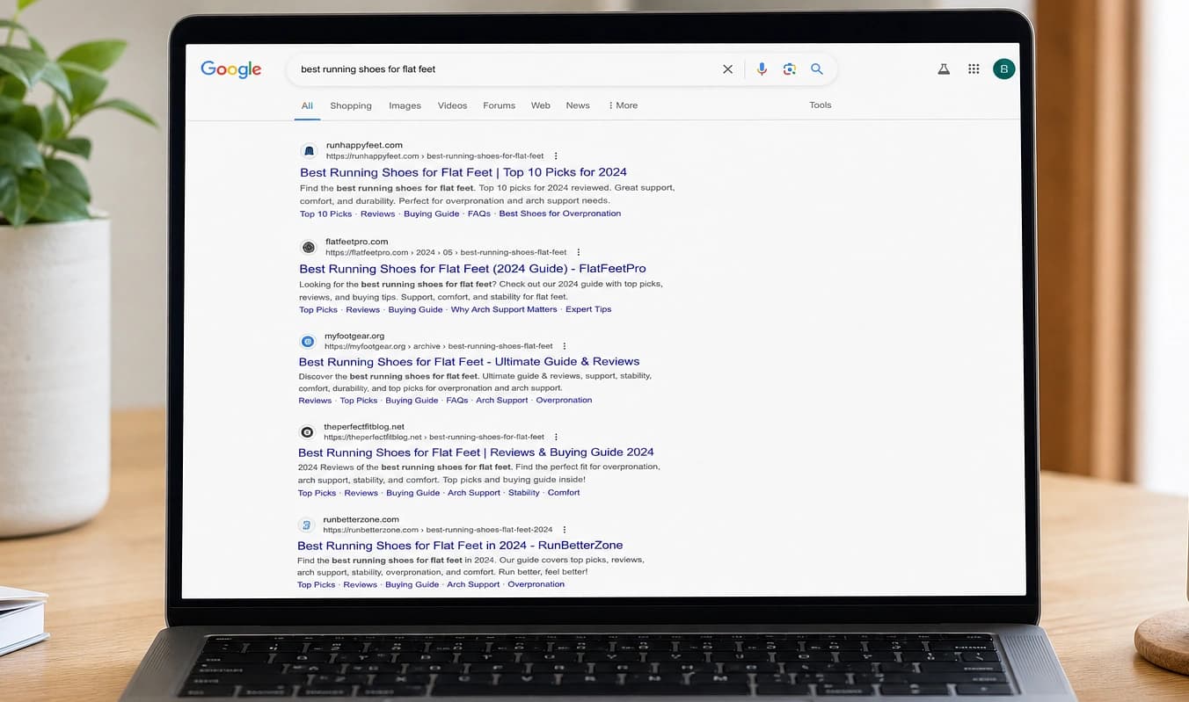Image resolution: width=1189 pixels, height=702 pixels.
Task: Open more options for myfootgear.org result
Action: click(x=565, y=346)
